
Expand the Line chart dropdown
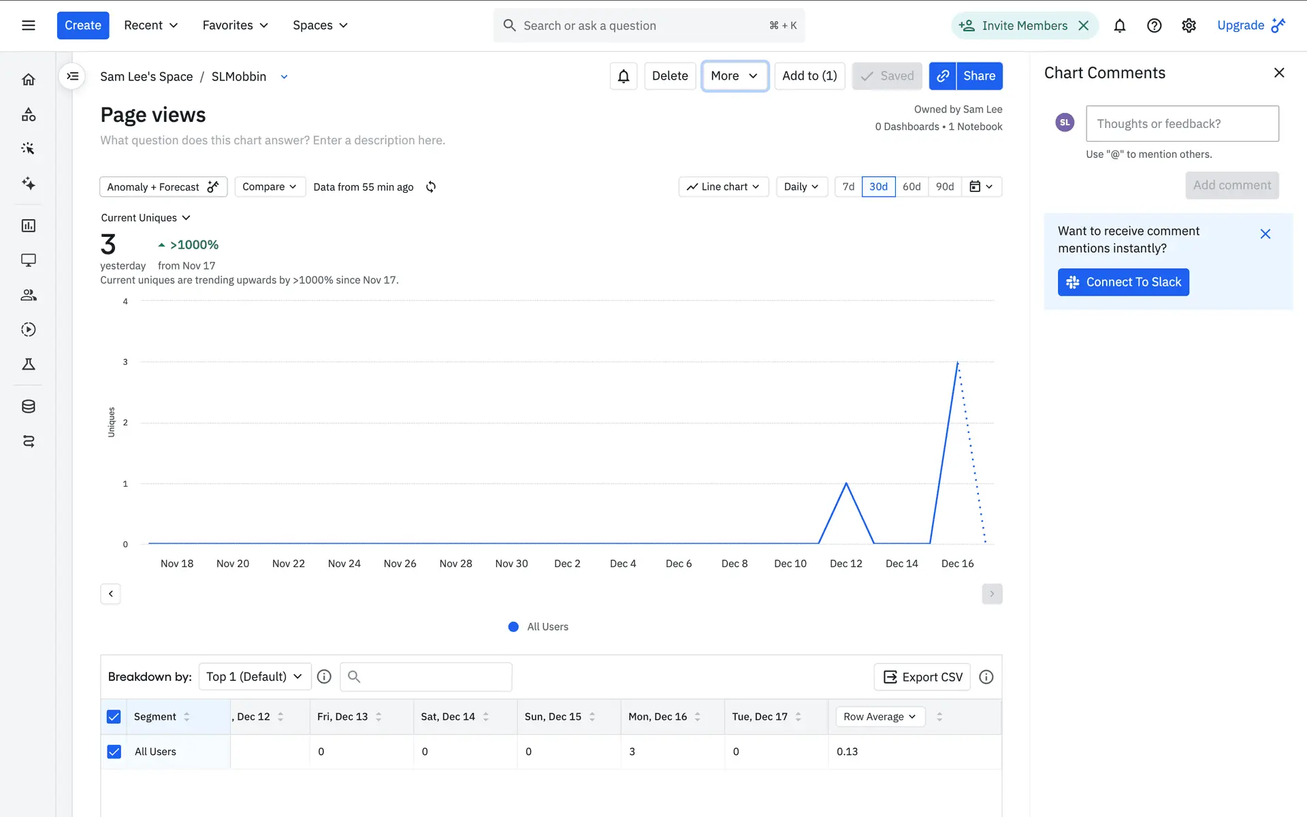pyautogui.click(x=723, y=187)
